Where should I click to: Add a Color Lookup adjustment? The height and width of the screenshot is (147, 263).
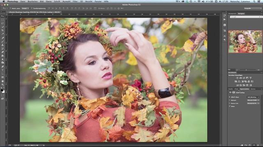point(252,82)
